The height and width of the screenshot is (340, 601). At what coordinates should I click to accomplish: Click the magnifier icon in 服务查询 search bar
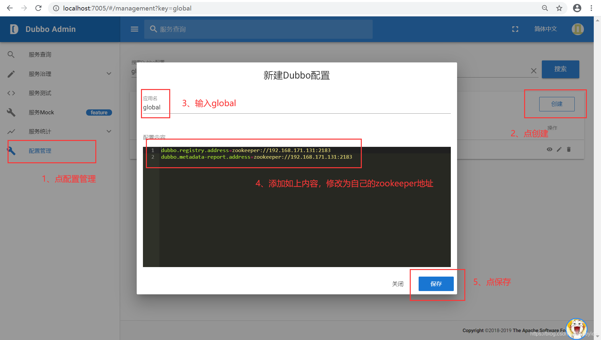[x=153, y=29]
